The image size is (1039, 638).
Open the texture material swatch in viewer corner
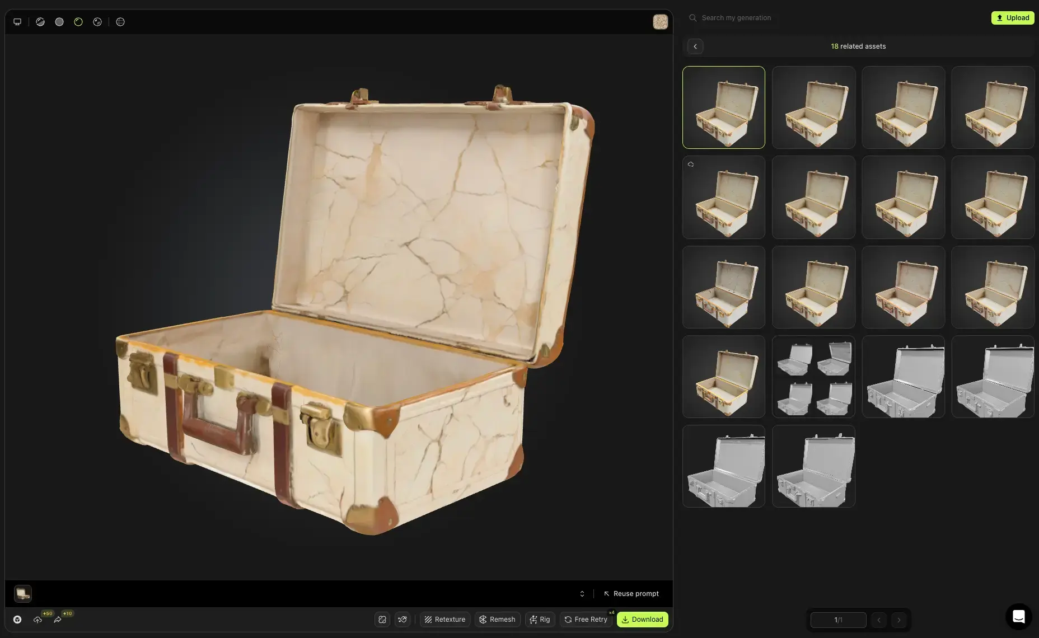pos(661,22)
